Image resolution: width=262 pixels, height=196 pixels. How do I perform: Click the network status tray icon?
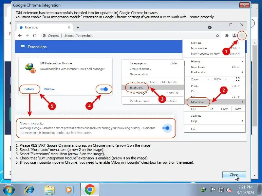221,190
